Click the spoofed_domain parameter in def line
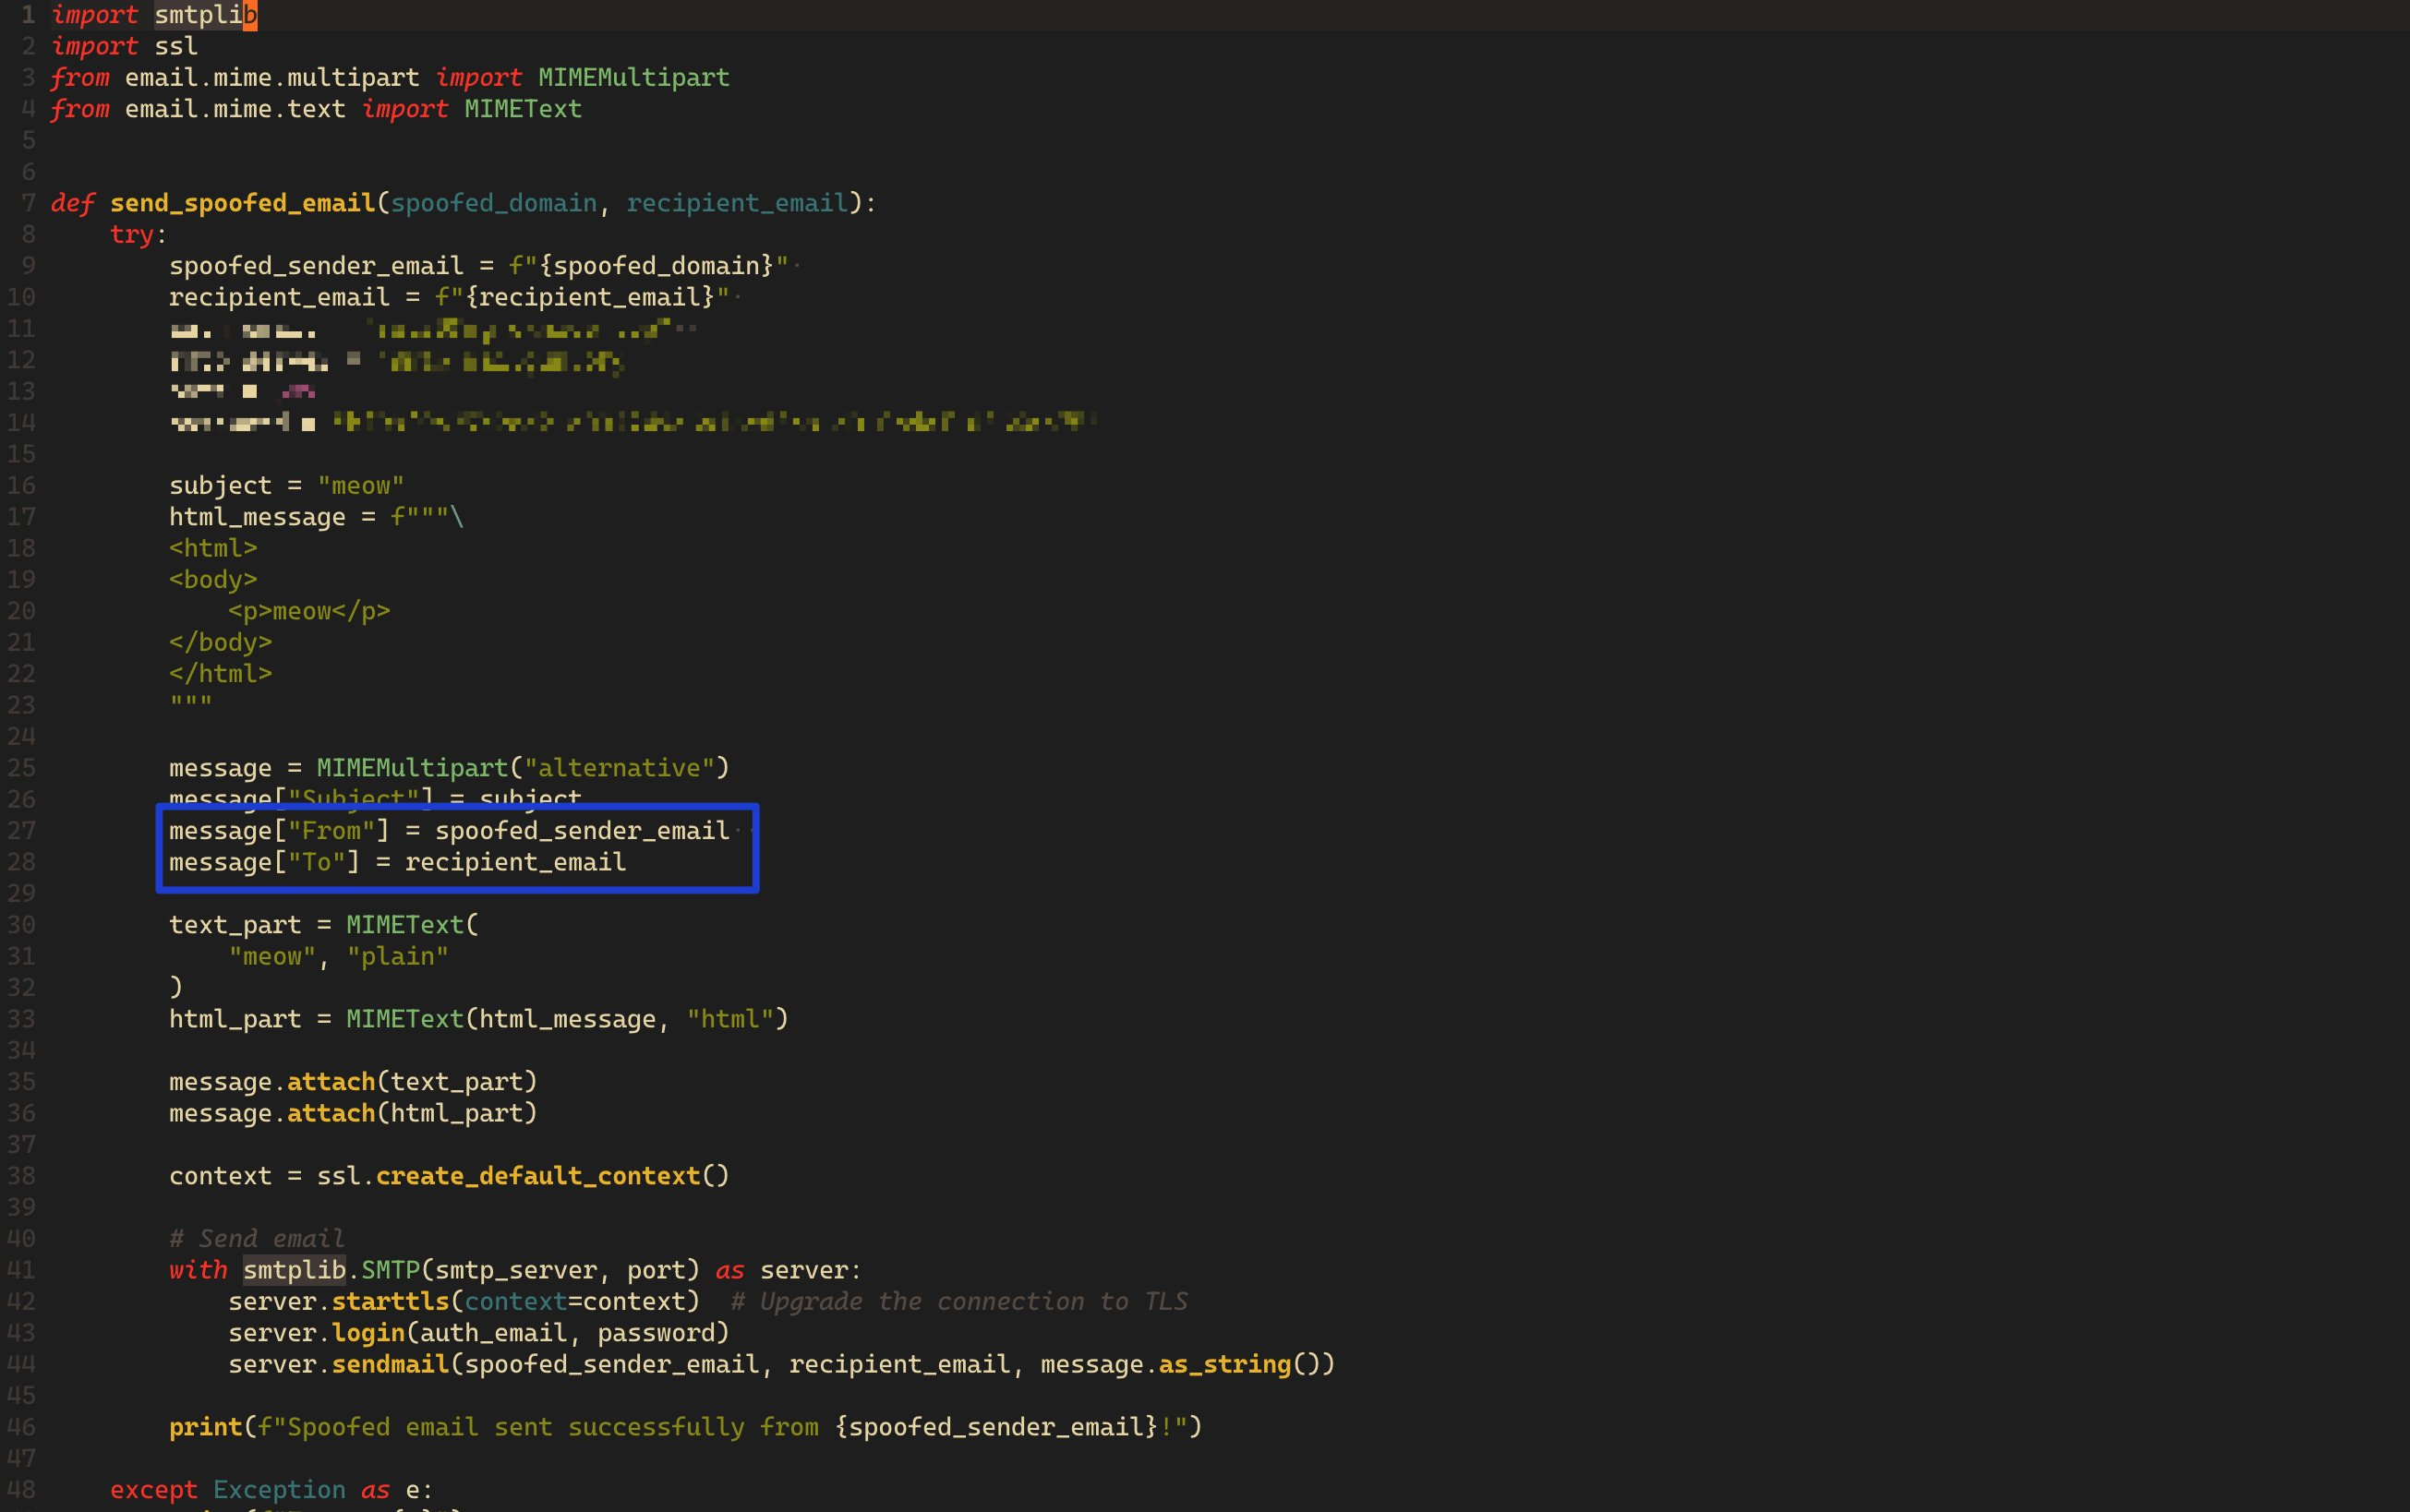The height and width of the screenshot is (1512, 2410). point(493,203)
